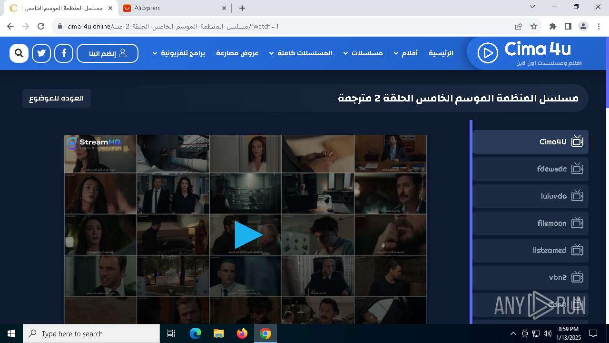The height and width of the screenshot is (343, 609).
Task: Click the TV icon next to Cima4U
Action: [x=577, y=141]
